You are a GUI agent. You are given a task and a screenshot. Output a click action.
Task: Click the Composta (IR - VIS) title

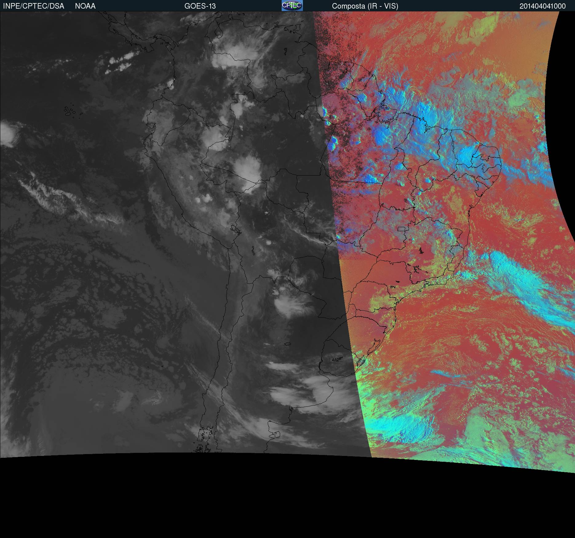click(x=365, y=6)
